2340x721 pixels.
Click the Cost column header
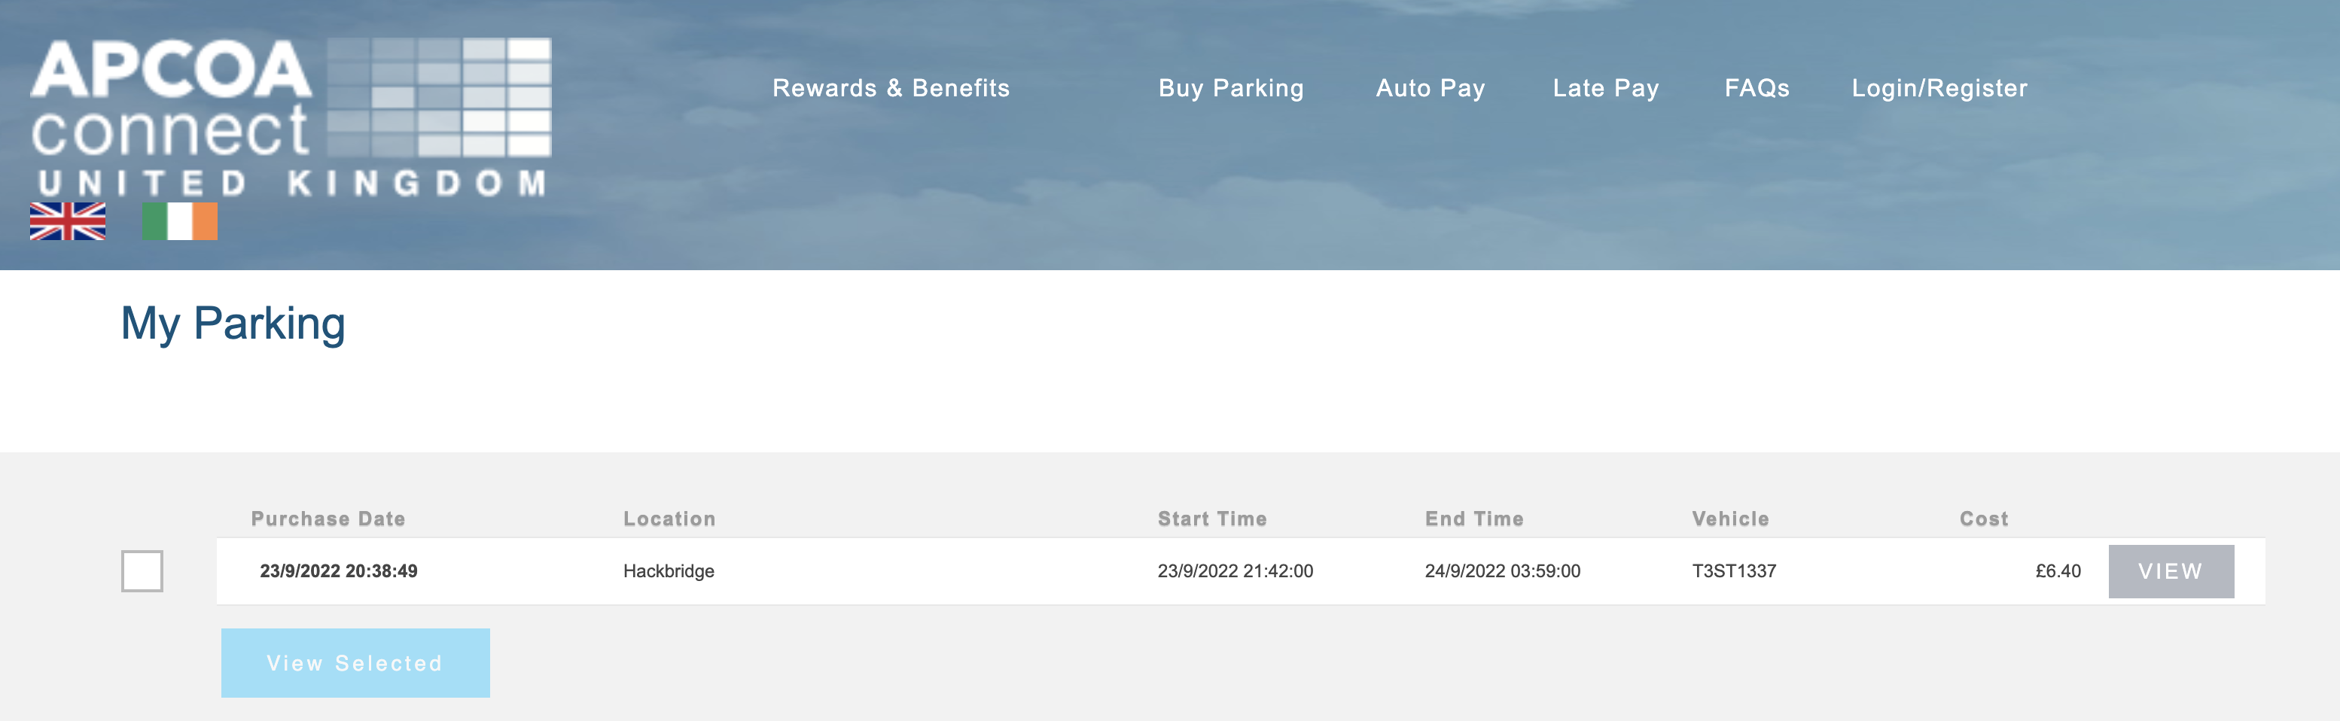click(1984, 519)
